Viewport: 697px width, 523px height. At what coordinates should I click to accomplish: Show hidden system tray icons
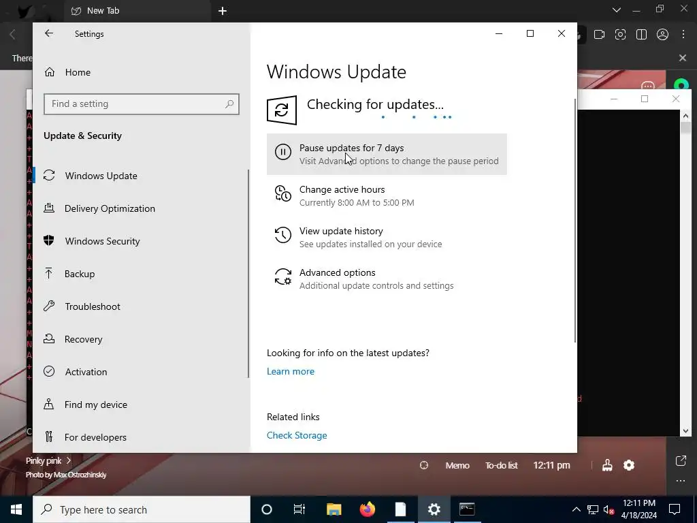pyautogui.click(x=576, y=509)
